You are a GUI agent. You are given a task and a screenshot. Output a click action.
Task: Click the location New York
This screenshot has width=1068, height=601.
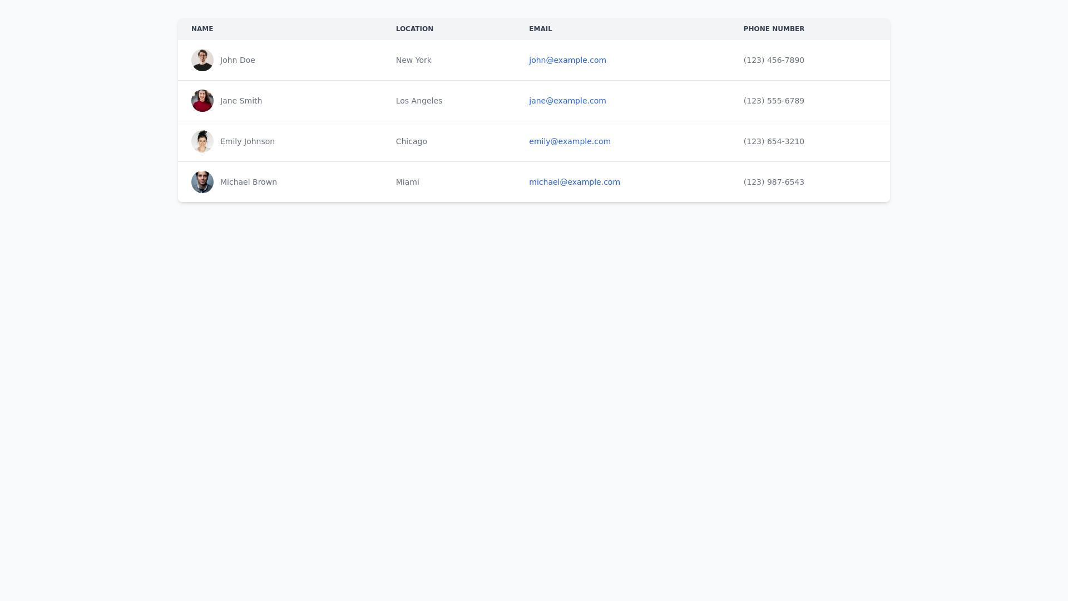413,60
